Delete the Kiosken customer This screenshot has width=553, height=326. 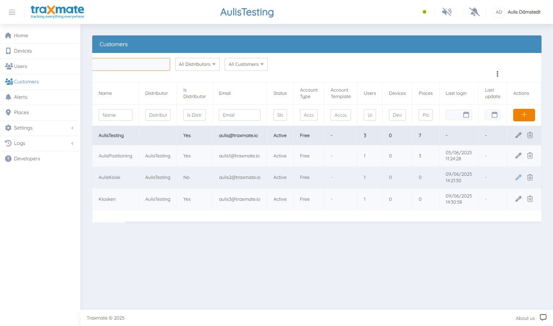pyautogui.click(x=530, y=199)
